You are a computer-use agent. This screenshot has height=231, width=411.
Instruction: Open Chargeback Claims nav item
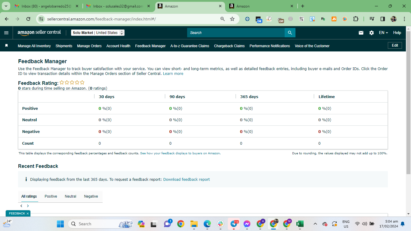[229, 46]
